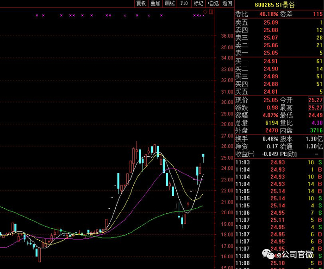Screen dimensions: 324x269
Task: Click the 委差 115 value
Action: click(318, 14)
